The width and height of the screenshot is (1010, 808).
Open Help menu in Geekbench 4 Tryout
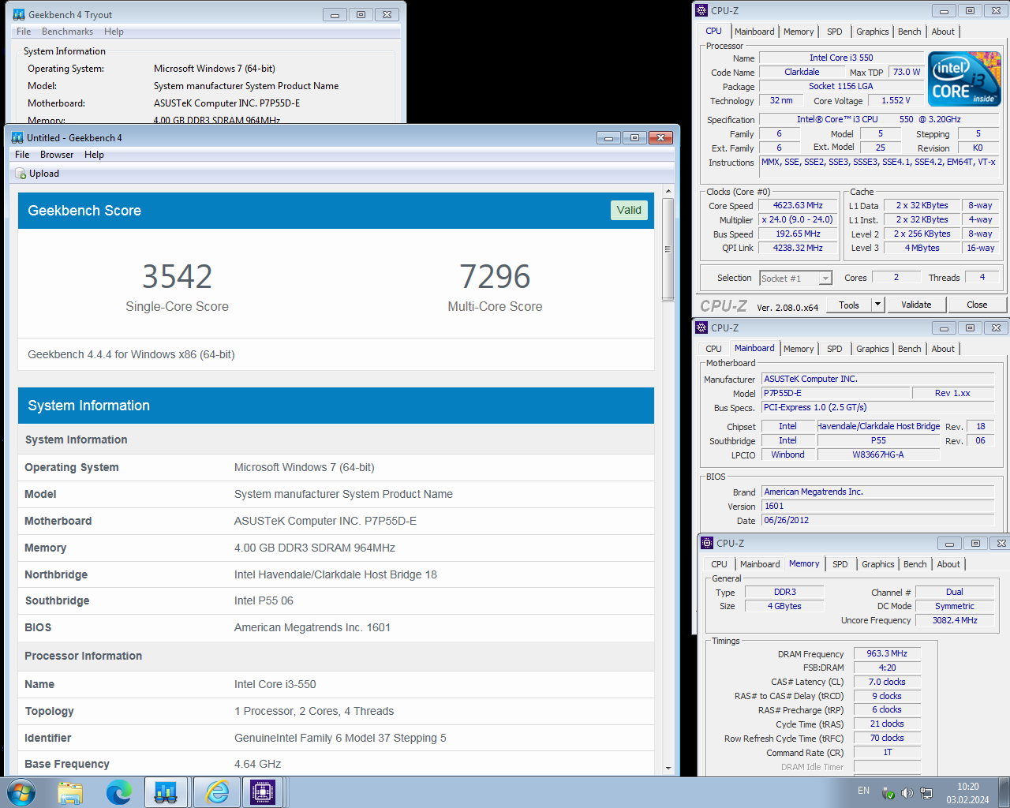pyautogui.click(x=114, y=32)
